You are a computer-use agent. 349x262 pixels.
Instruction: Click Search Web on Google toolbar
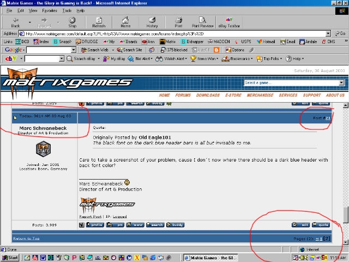pyautogui.click(x=95, y=50)
